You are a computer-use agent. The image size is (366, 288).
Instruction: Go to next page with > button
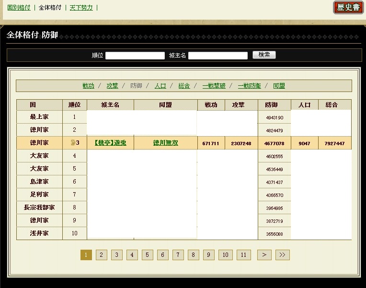pos(264,255)
